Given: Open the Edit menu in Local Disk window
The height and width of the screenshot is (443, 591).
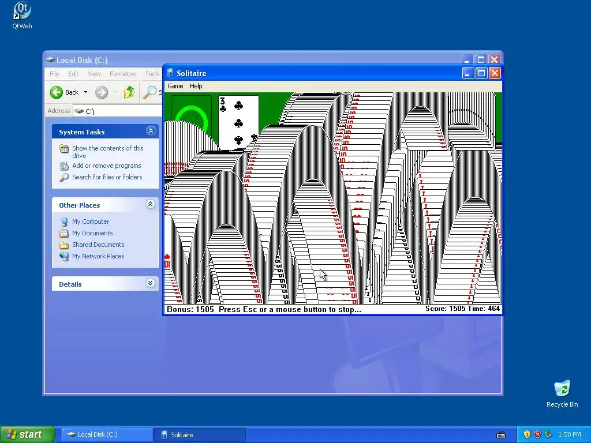Looking at the screenshot, I should (73, 74).
